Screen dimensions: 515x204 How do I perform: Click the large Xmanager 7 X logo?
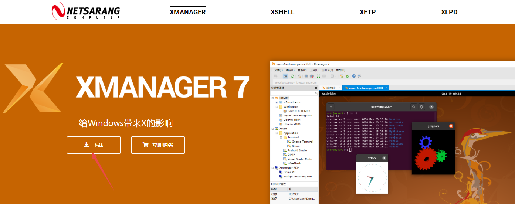click(33, 88)
